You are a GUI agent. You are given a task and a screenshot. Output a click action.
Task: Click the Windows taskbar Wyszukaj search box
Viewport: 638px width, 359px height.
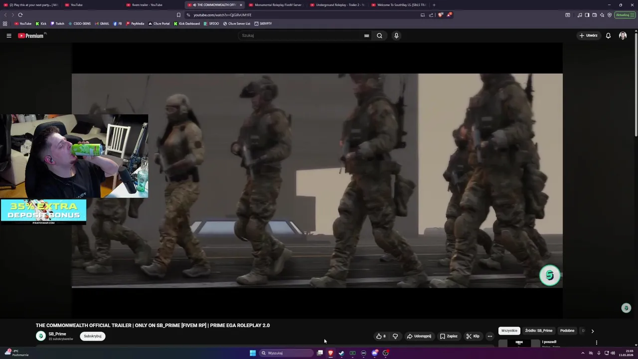point(287,353)
